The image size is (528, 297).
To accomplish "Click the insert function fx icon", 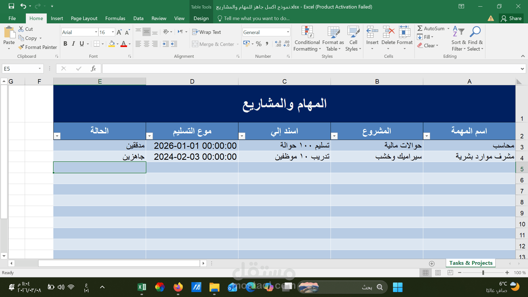I will point(93,68).
